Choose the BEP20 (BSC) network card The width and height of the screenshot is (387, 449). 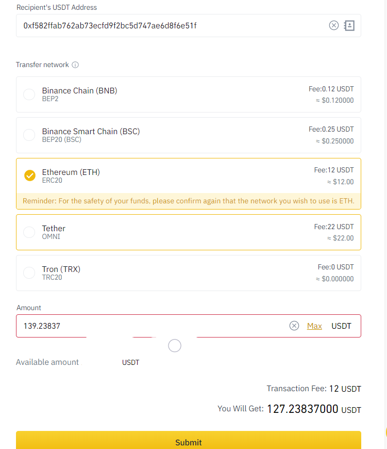pyautogui.click(x=189, y=135)
